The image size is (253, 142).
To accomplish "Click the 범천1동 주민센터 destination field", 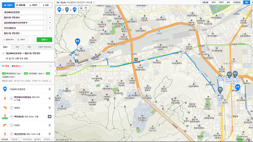I will click(23, 33).
